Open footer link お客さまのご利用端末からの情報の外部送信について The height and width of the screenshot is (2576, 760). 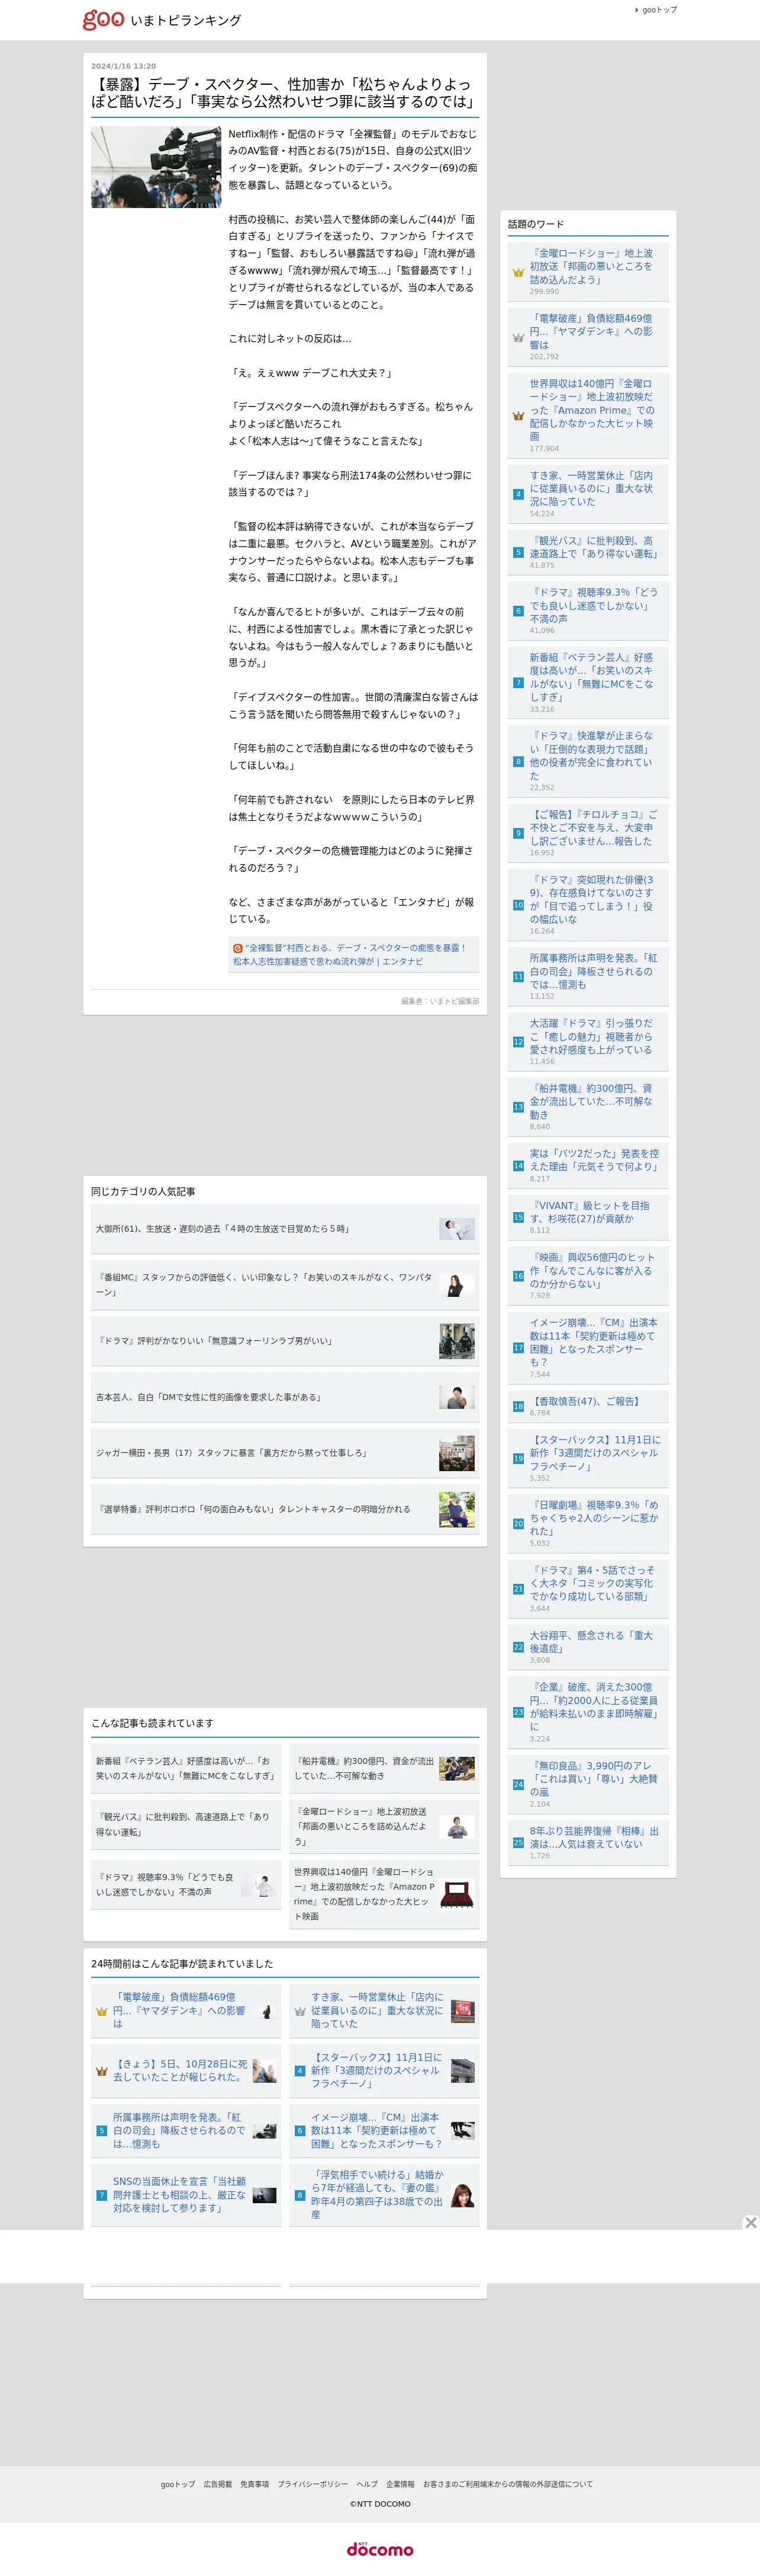[x=507, y=2484]
